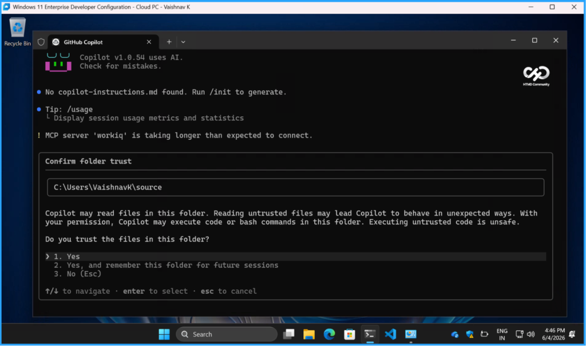Open the OneDrive cloud tray icon

point(455,335)
